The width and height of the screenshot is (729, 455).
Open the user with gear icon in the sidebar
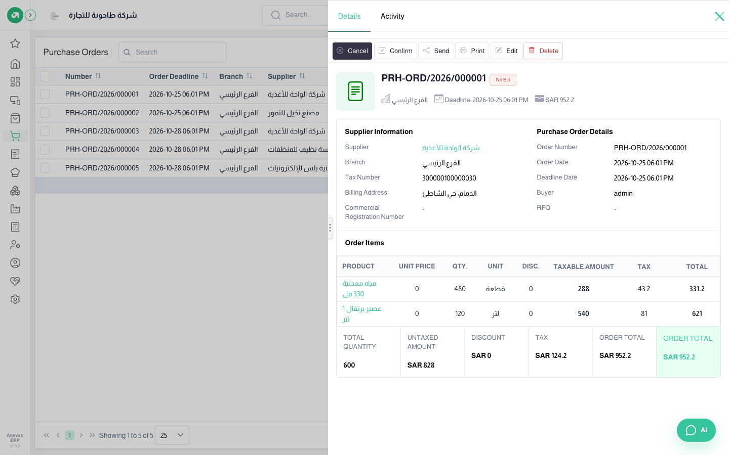tap(15, 245)
